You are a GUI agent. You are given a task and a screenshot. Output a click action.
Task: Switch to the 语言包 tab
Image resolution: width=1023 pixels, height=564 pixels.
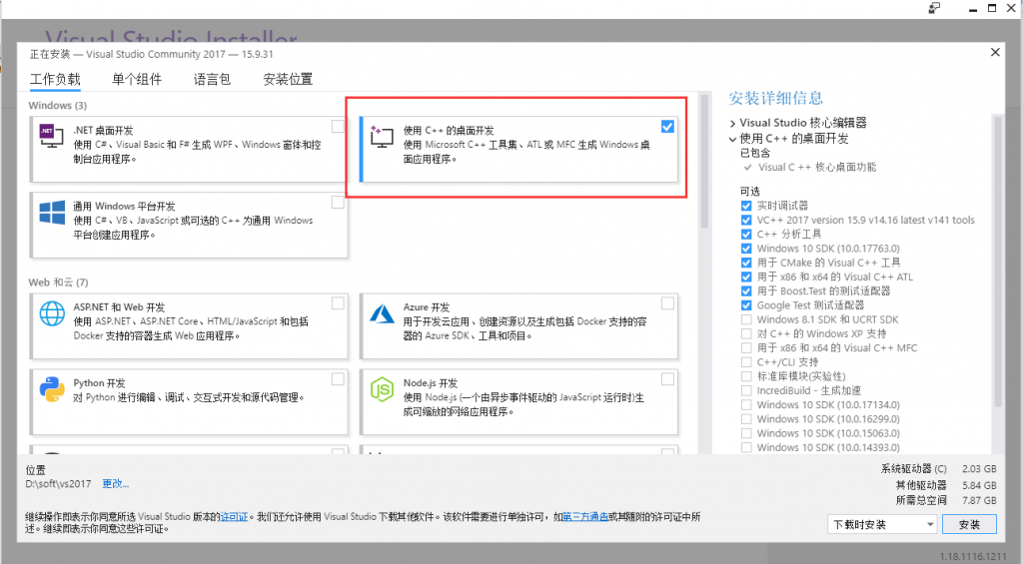tap(212, 80)
